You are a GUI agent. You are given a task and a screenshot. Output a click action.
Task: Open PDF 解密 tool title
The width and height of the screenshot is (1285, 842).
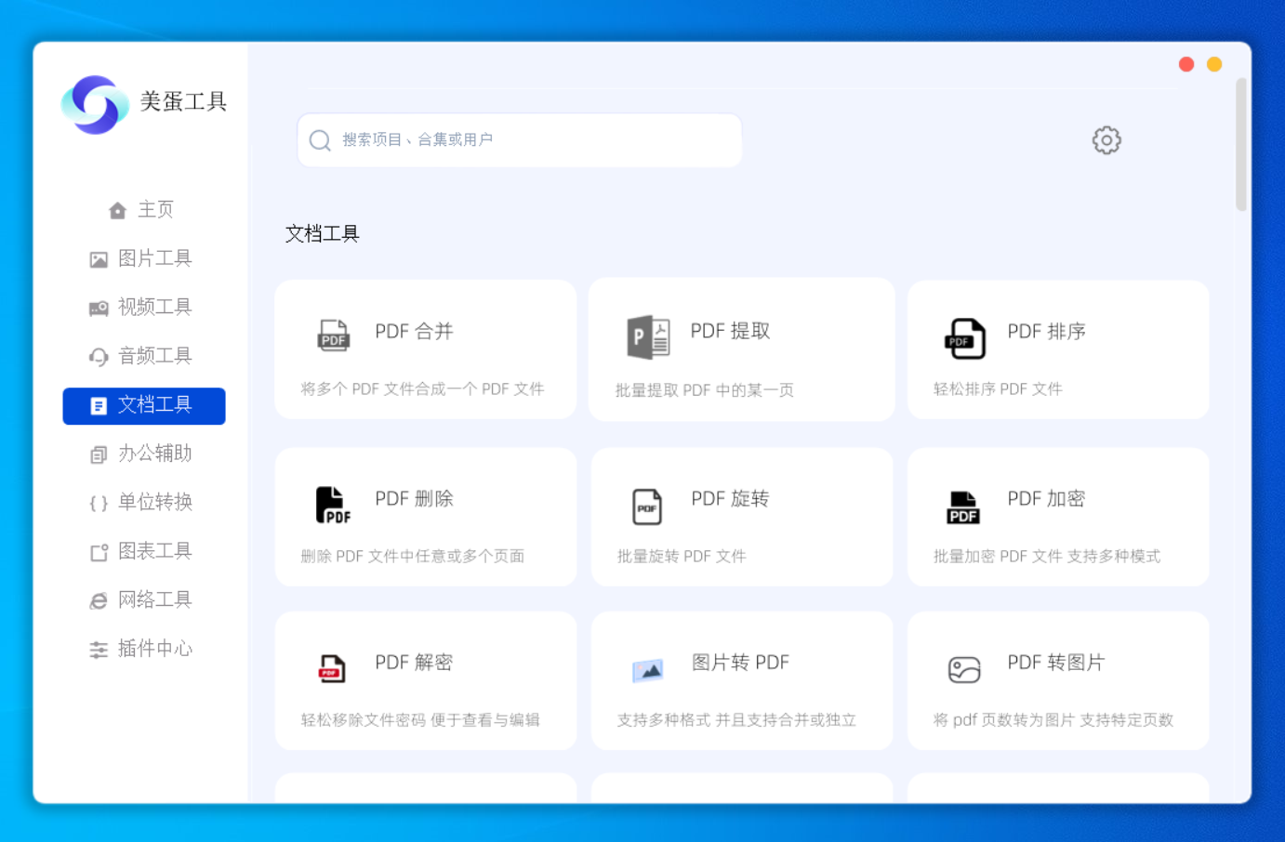pyautogui.click(x=414, y=663)
